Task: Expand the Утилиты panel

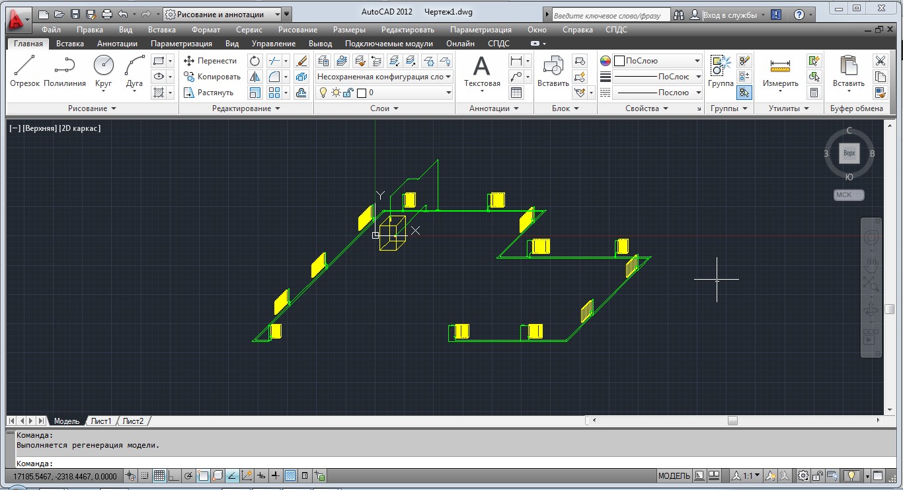Action: tap(789, 108)
